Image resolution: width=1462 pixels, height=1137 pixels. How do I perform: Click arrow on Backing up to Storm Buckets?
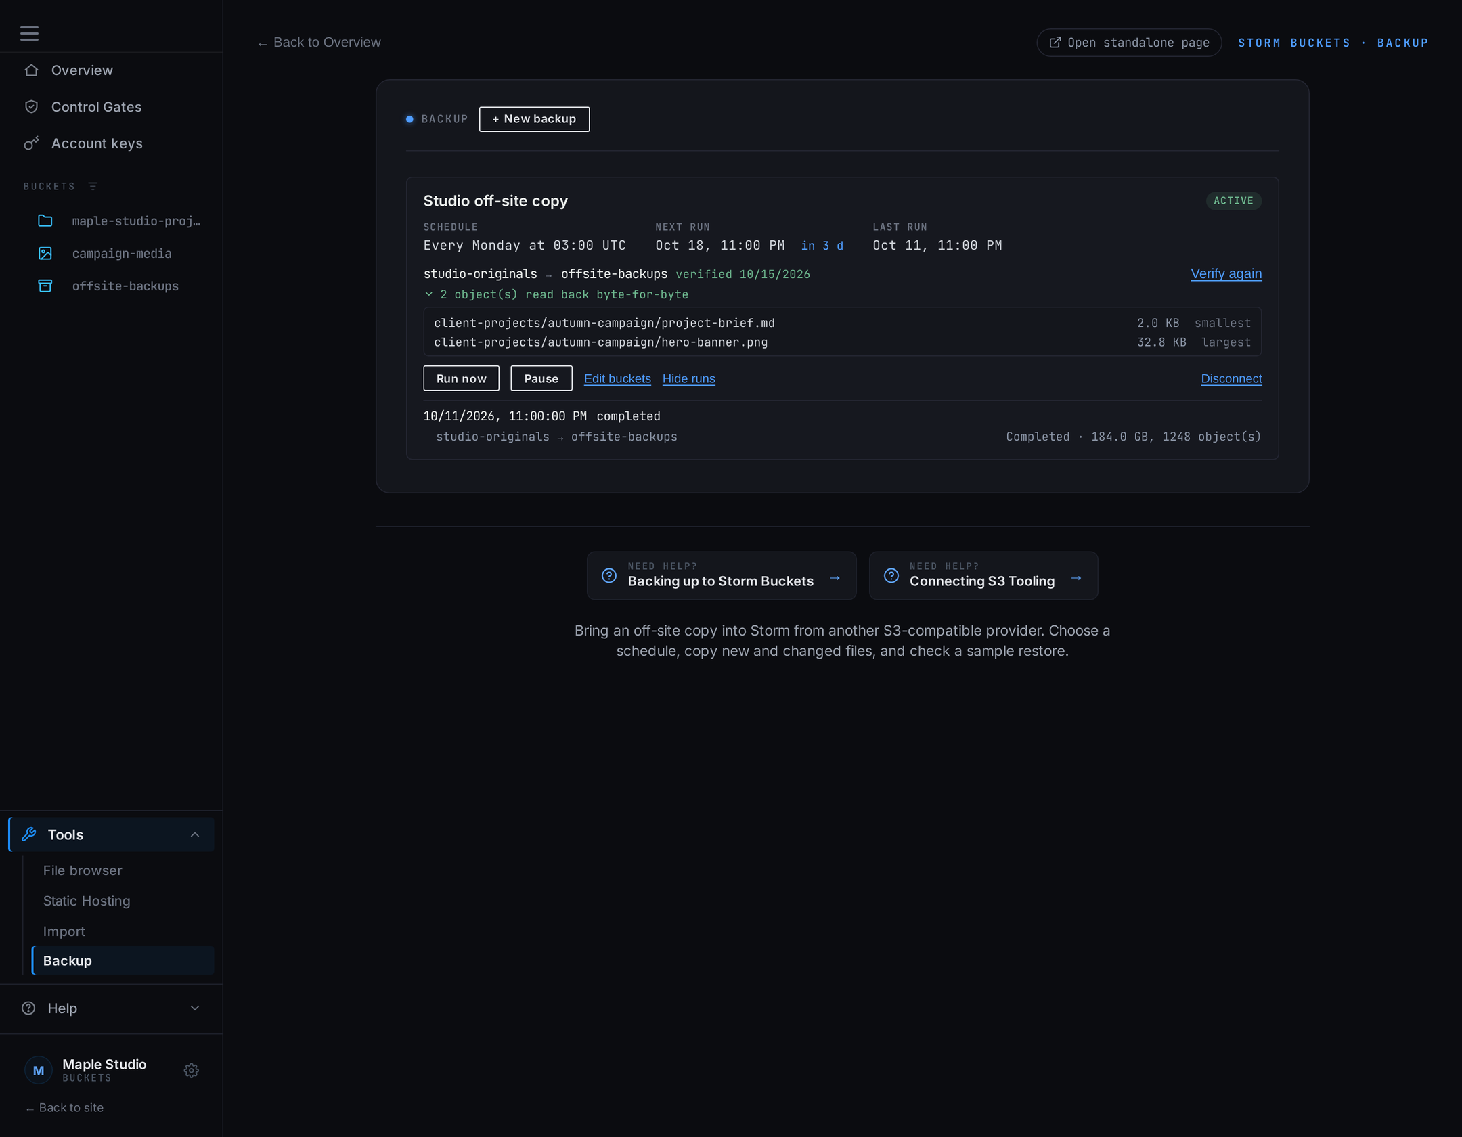click(835, 578)
